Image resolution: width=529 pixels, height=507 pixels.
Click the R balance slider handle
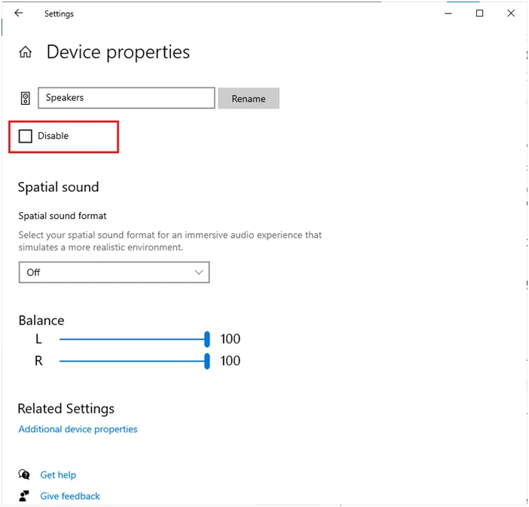click(x=207, y=361)
